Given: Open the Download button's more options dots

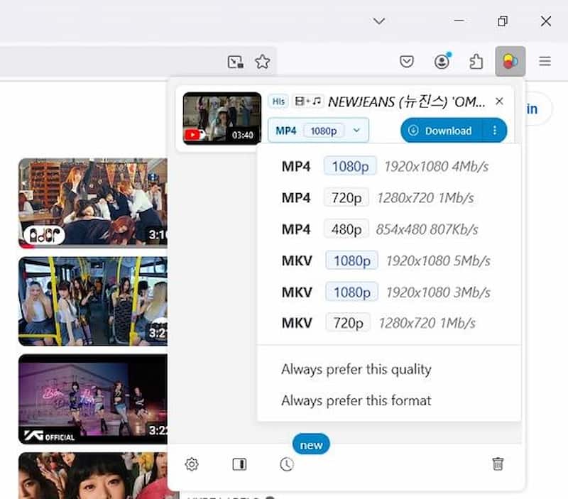Looking at the screenshot, I should tap(495, 131).
